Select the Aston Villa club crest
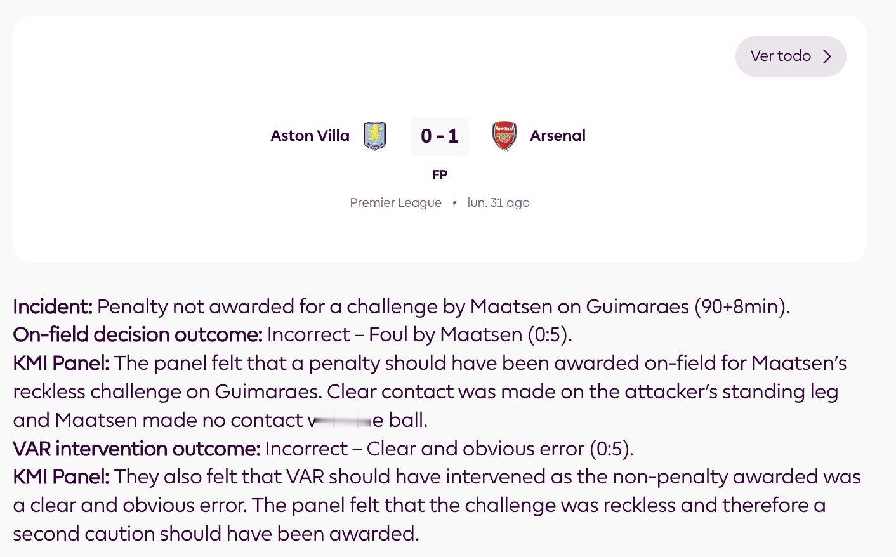Image resolution: width=896 pixels, height=557 pixels. pos(375,136)
